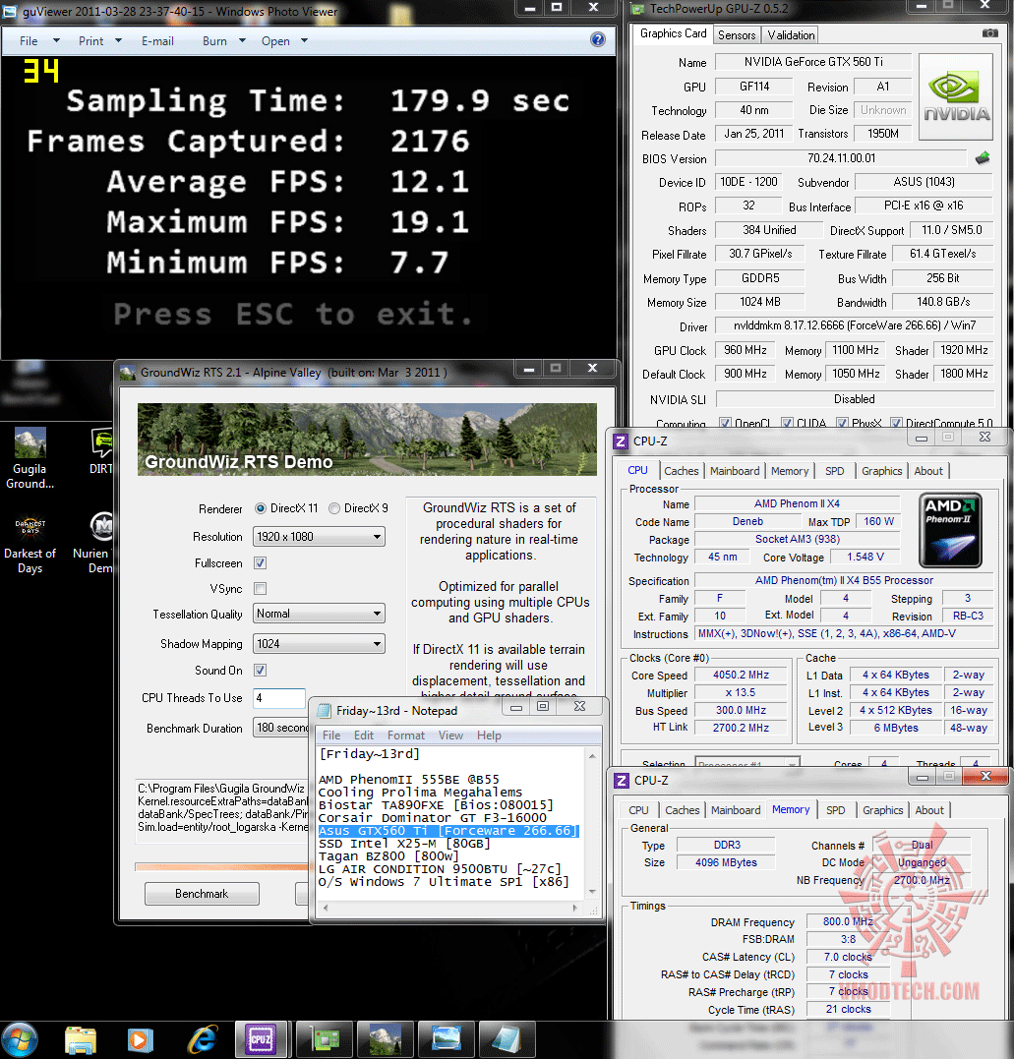The width and height of the screenshot is (1014, 1059).
Task: Switch to Photo Viewer taskbar button
Action: point(447,1039)
